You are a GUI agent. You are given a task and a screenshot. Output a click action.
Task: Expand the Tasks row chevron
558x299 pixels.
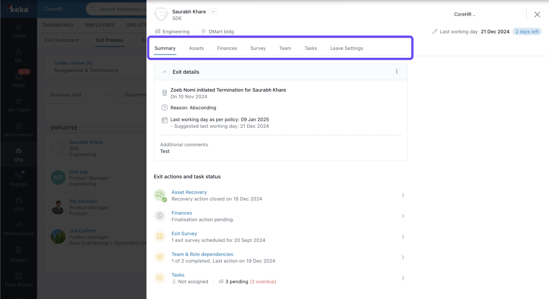[403, 278]
